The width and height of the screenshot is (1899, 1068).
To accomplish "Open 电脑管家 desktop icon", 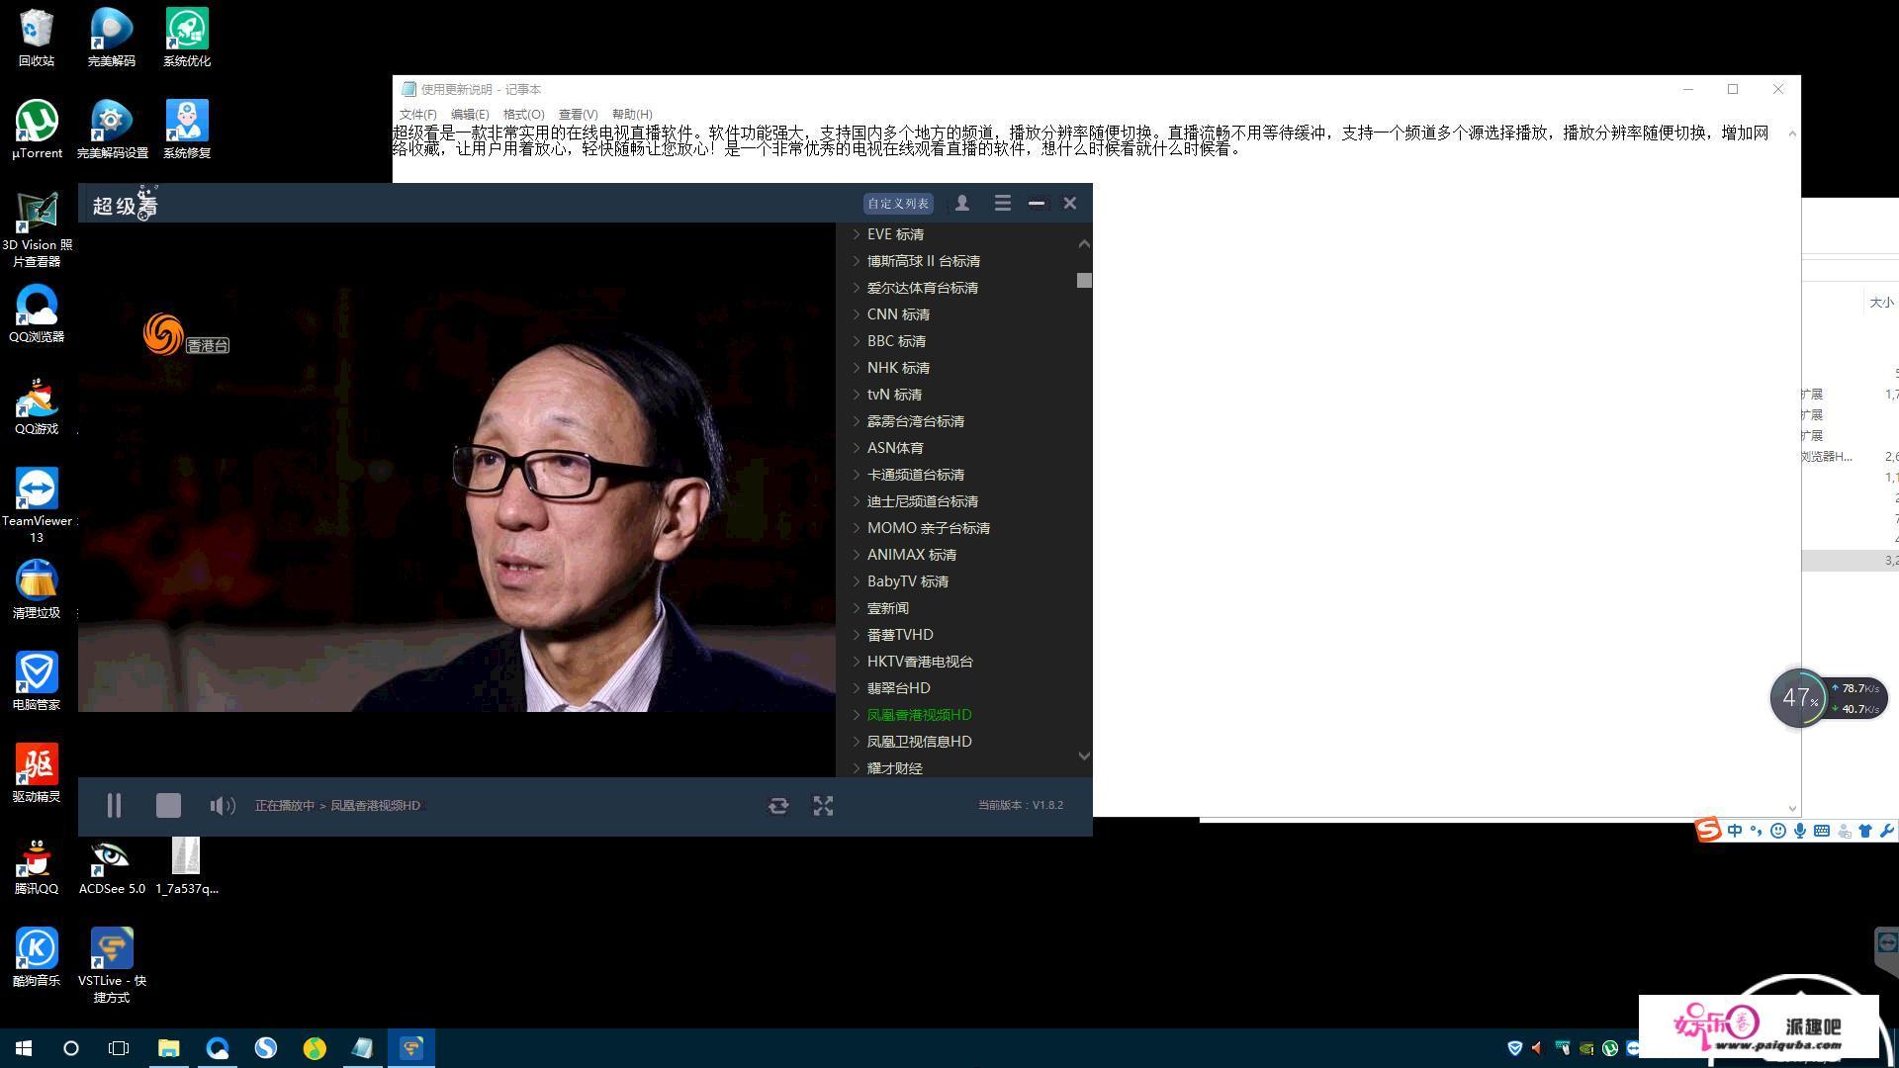I will click(x=37, y=681).
